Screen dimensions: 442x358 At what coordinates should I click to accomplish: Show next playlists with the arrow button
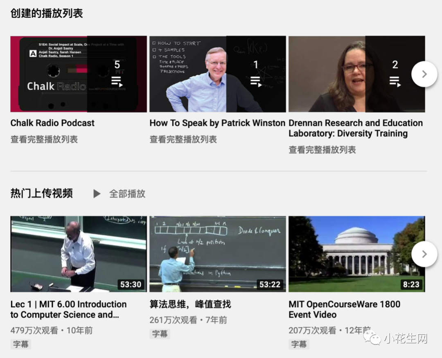[424, 74]
